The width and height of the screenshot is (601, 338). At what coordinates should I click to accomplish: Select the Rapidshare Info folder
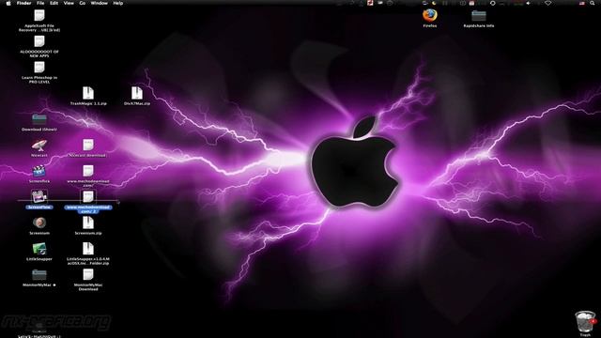(x=479, y=16)
